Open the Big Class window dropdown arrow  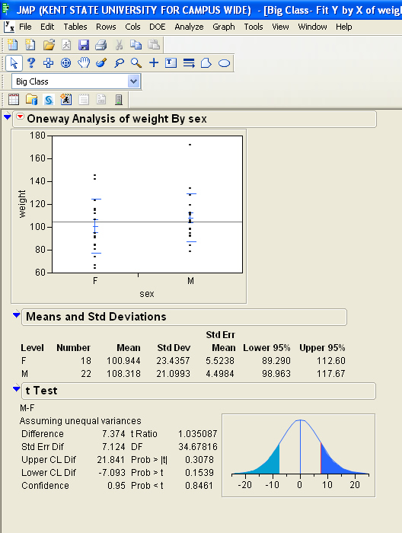click(x=134, y=81)
